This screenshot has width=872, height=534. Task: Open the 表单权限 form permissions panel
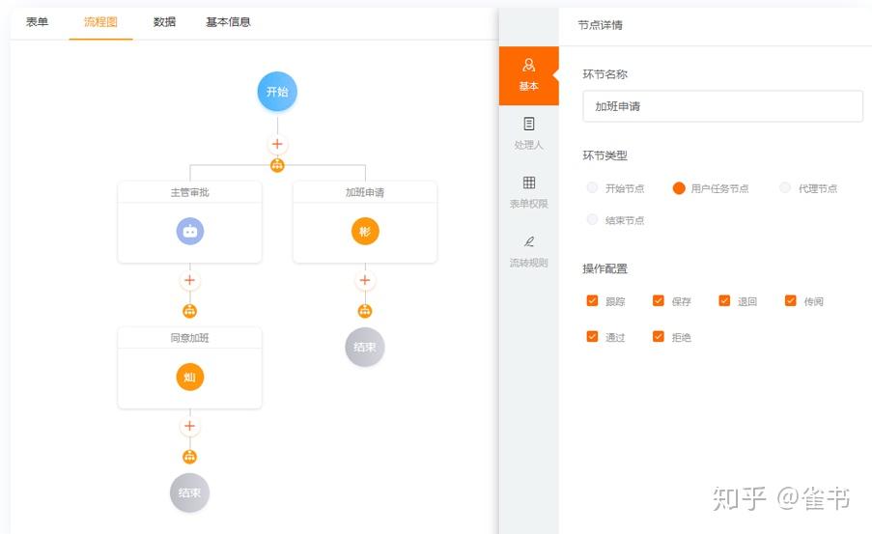coord(529,193)
